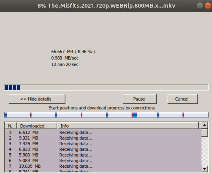Close the download window with the red button

(x=208, y=6)
